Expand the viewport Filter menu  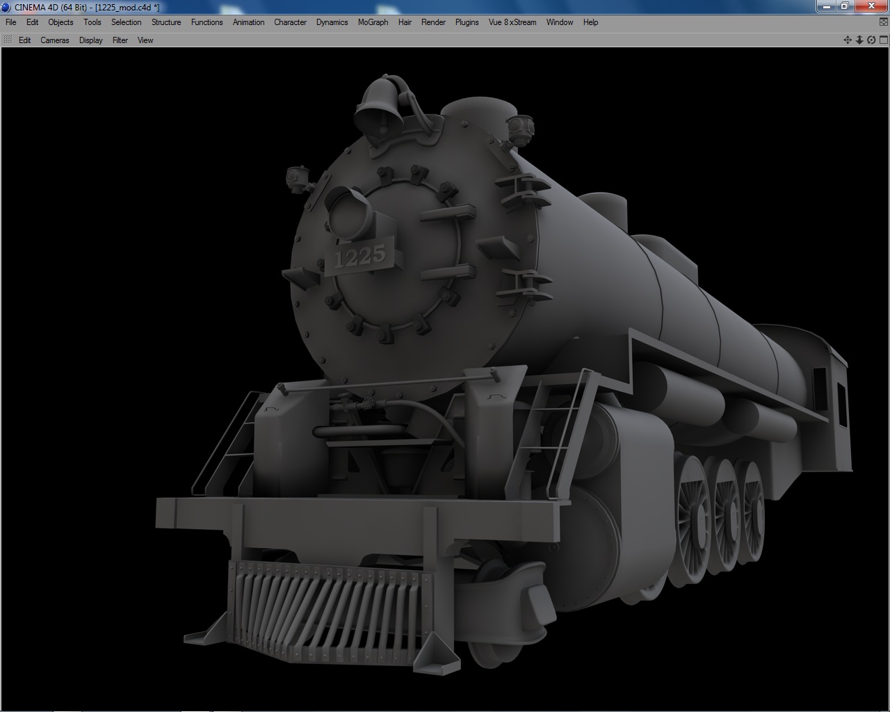[120, 40]
